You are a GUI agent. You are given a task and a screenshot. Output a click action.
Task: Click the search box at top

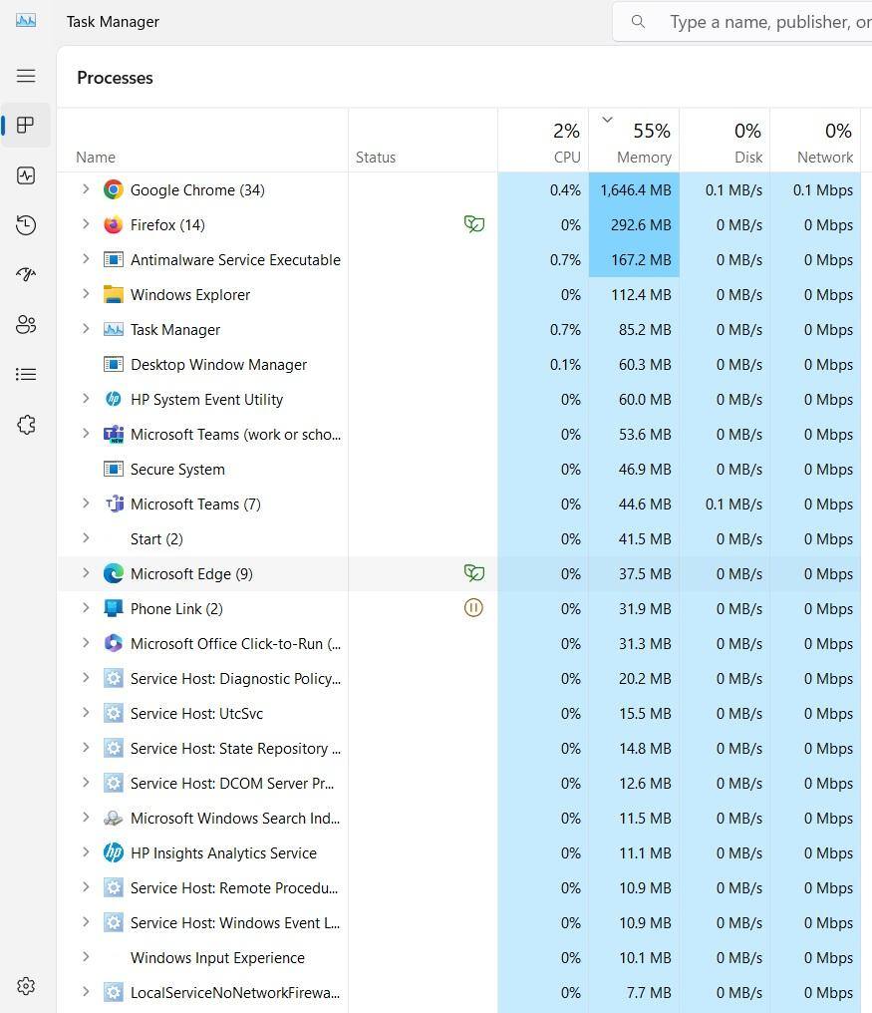(x=757, y=21)
